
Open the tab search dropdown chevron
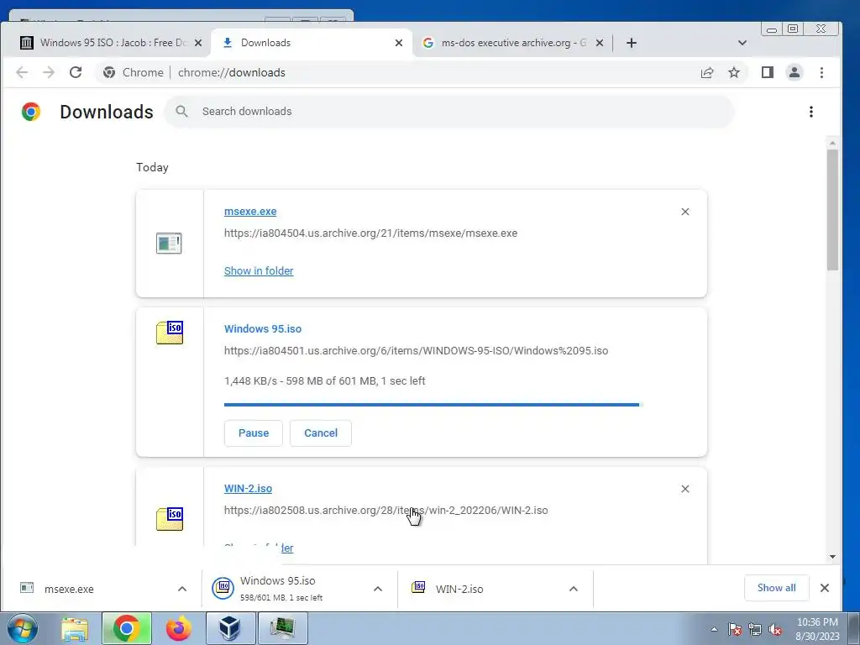click(742, 43)
